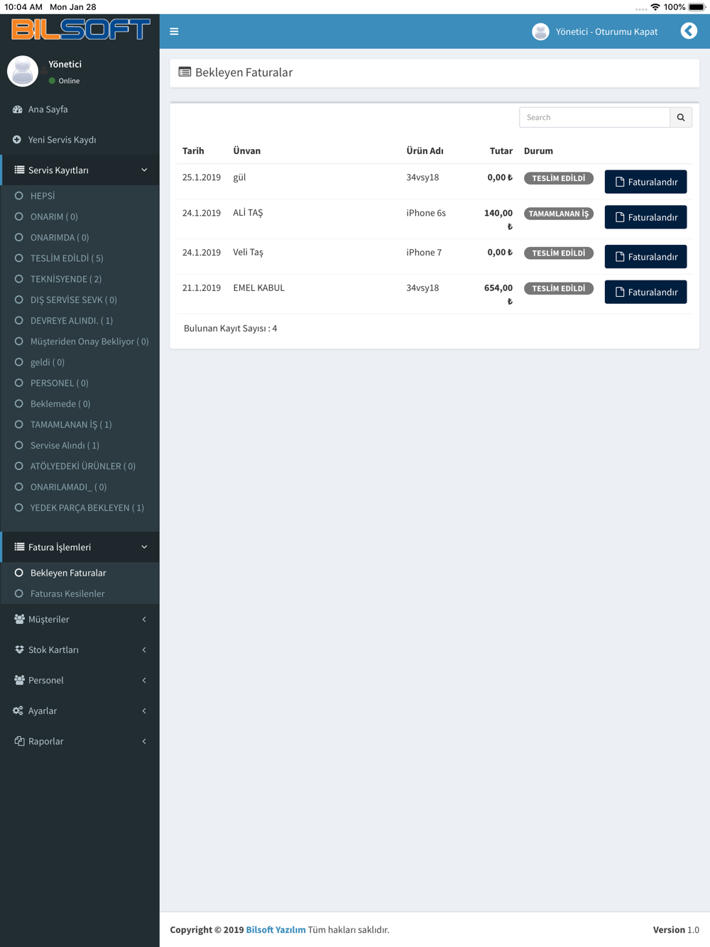Image resolution: width=710 pixels, height=947 pixels.
Task: Open the Bilsoft Yazılım footer link
Action: click(275, 930)
